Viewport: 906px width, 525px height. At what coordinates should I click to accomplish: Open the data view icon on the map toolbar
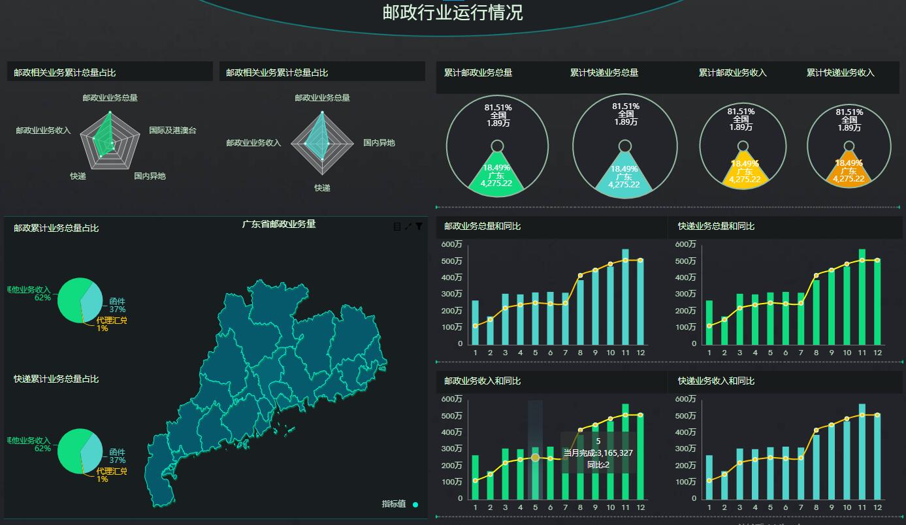[396, 227]
